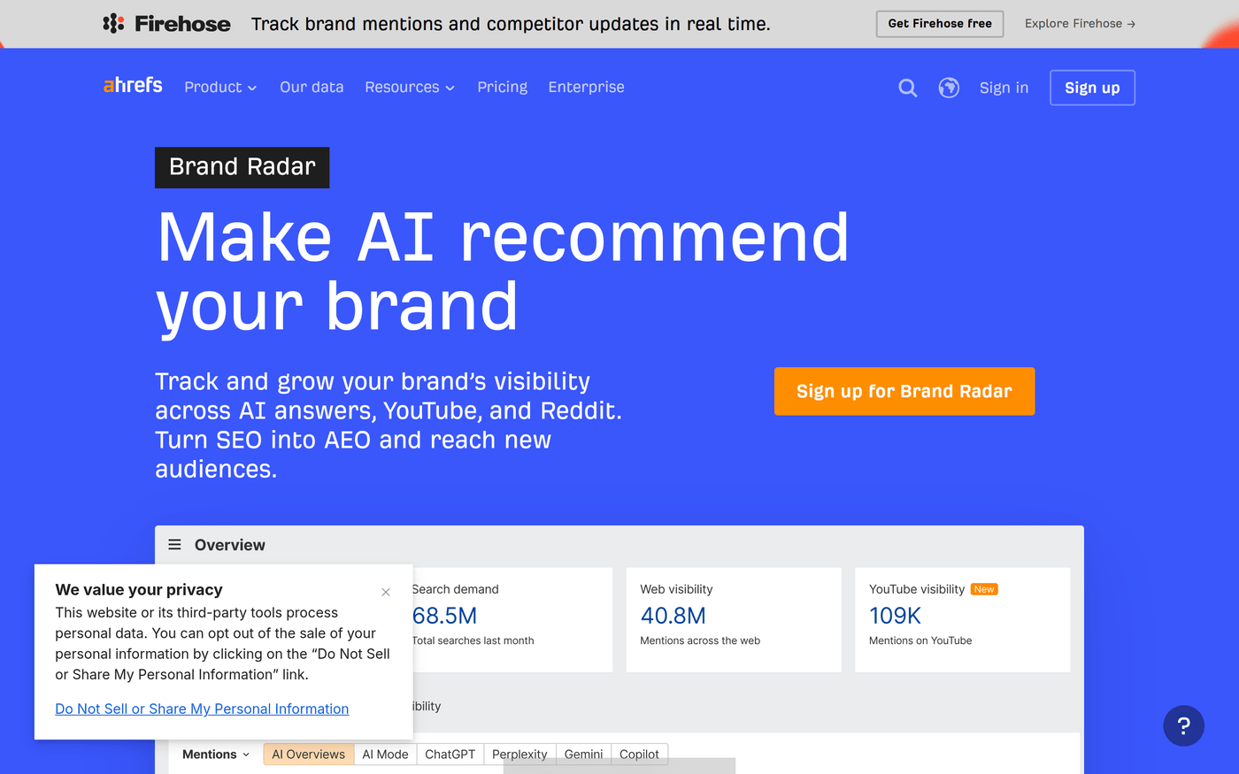This screenshot has width=1239, height=774.
Task: Click 'Make AI recommend your brand' headline
Action: [503, 272]
